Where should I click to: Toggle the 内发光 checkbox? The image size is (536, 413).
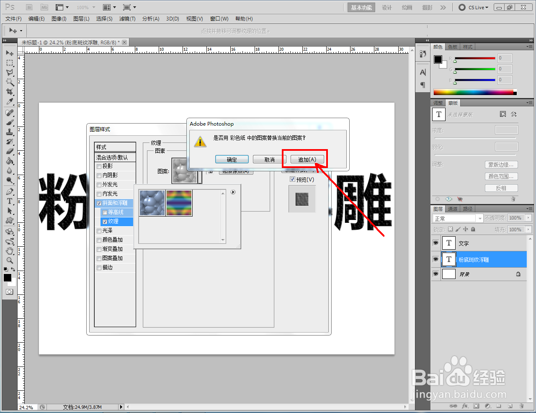coord(99,194)
